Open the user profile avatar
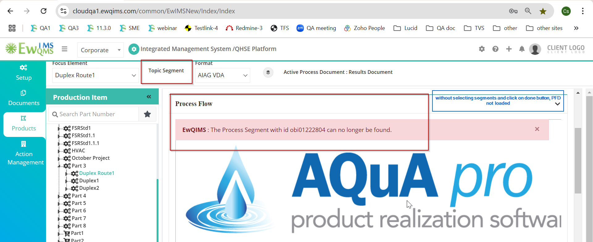The width and height of the screenshot is (593, 242). (535, 49)
